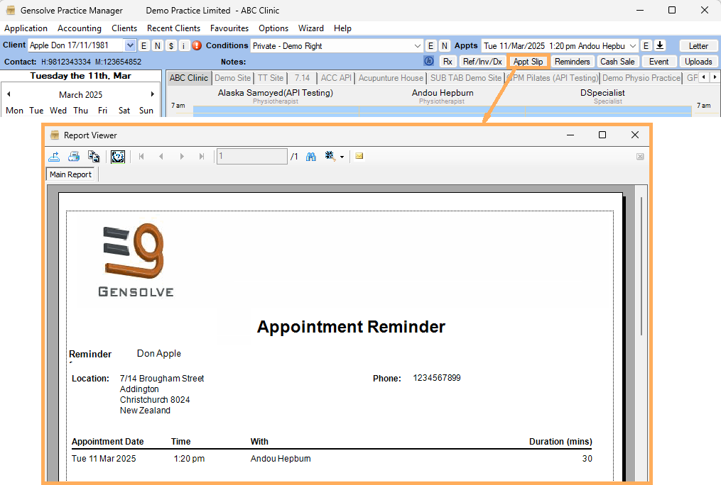The image size is (721, 485).
Task: Switch to the ACC API tab
Action: (x=336, y=78)
